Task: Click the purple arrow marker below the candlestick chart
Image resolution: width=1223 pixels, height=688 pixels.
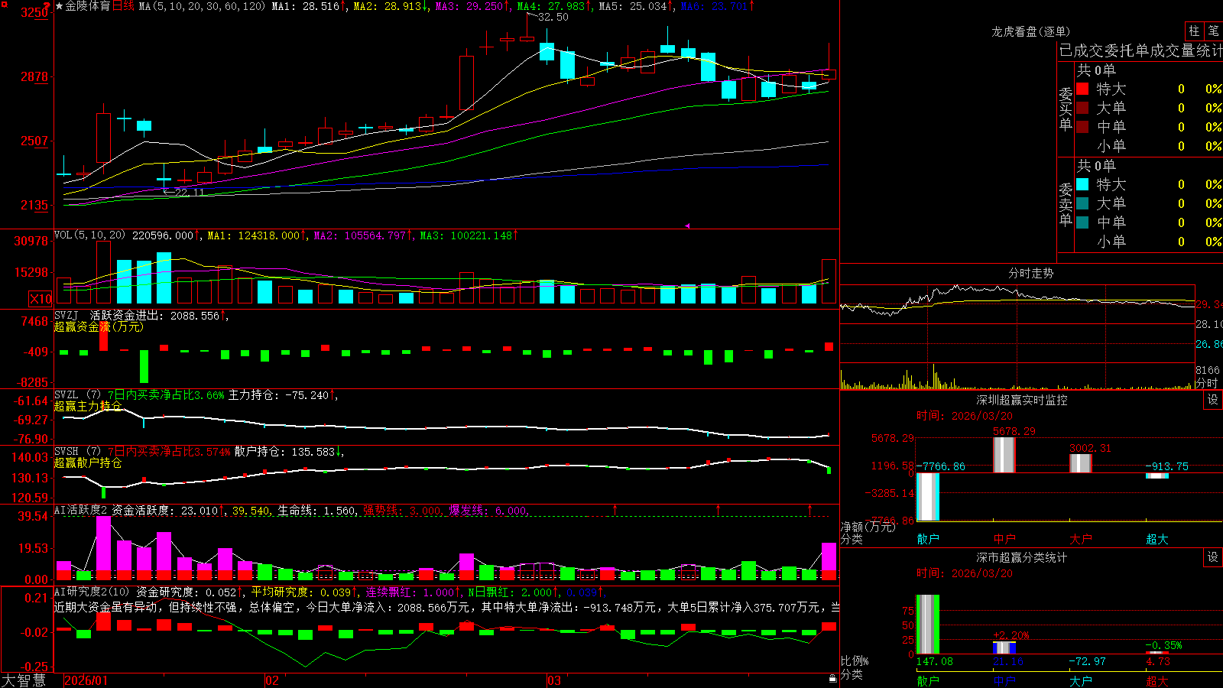Action: (x=687, y=226)
